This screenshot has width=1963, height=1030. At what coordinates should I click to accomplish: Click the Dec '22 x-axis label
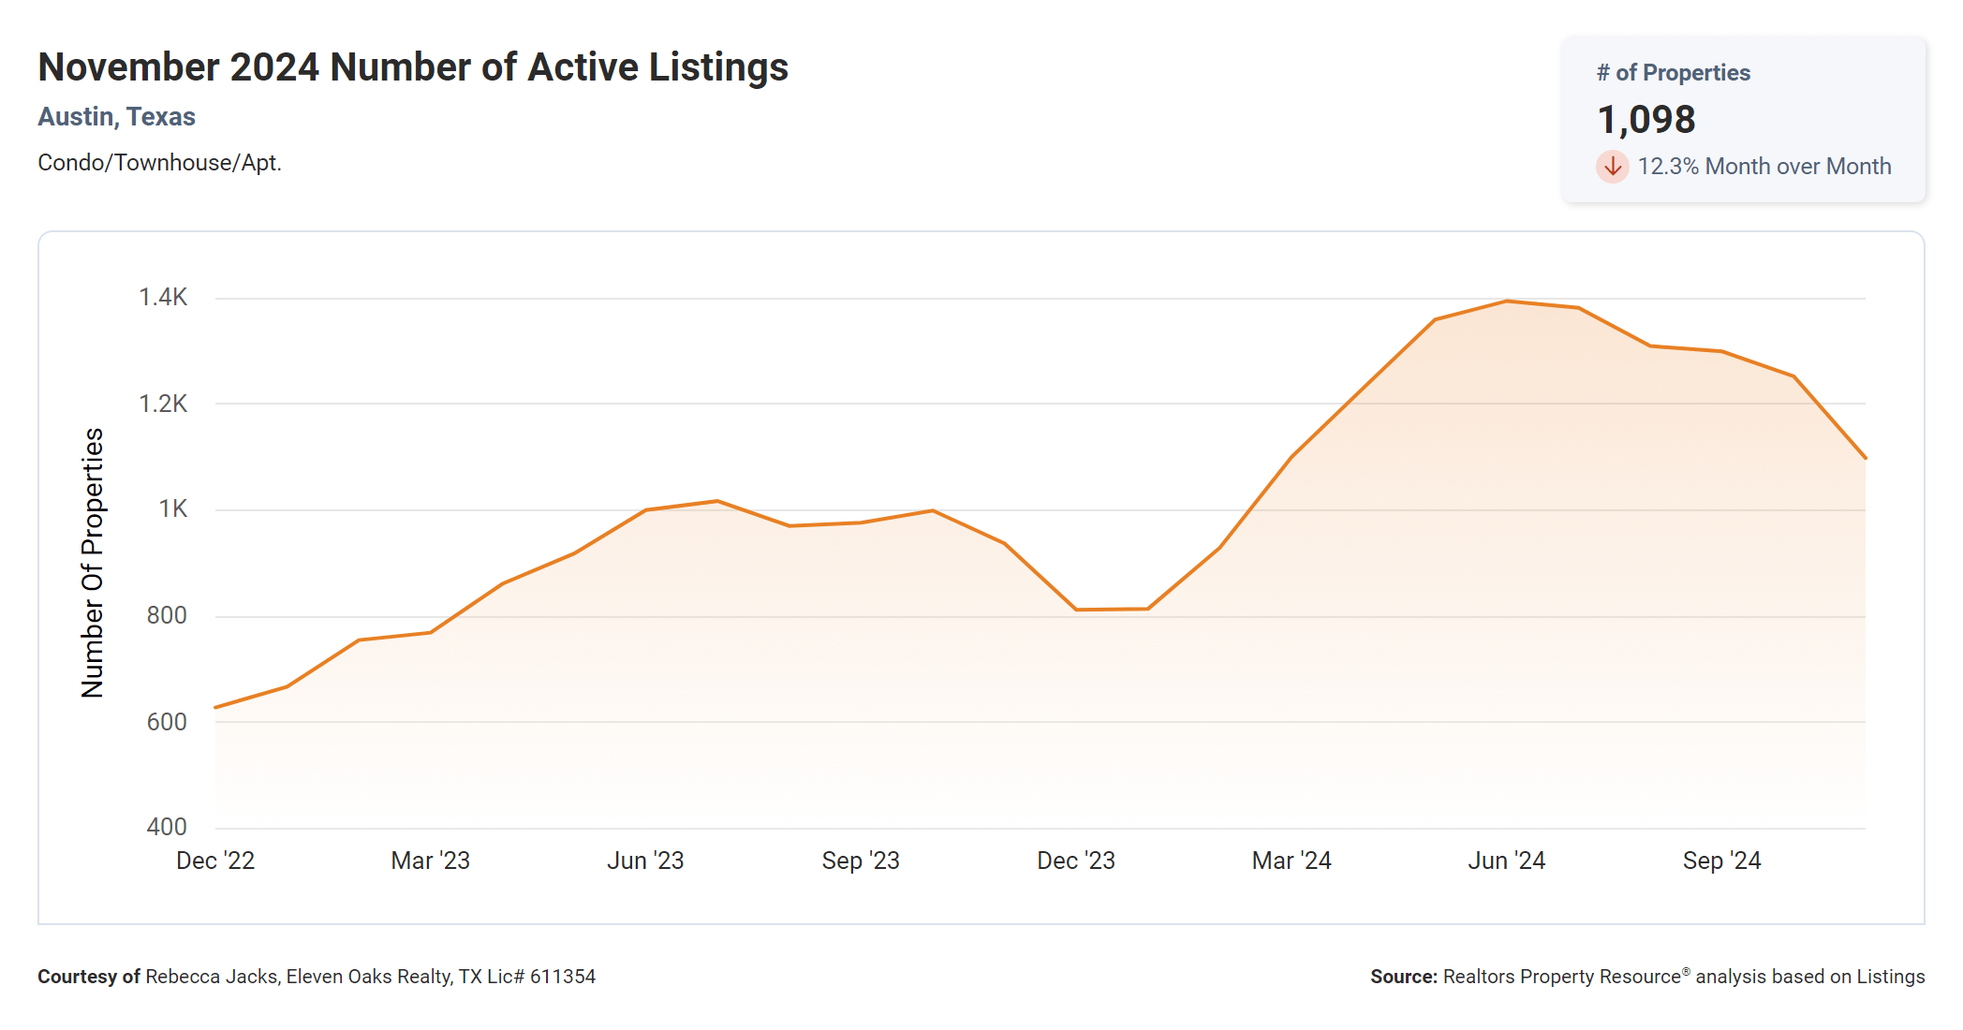click(215, 861)
